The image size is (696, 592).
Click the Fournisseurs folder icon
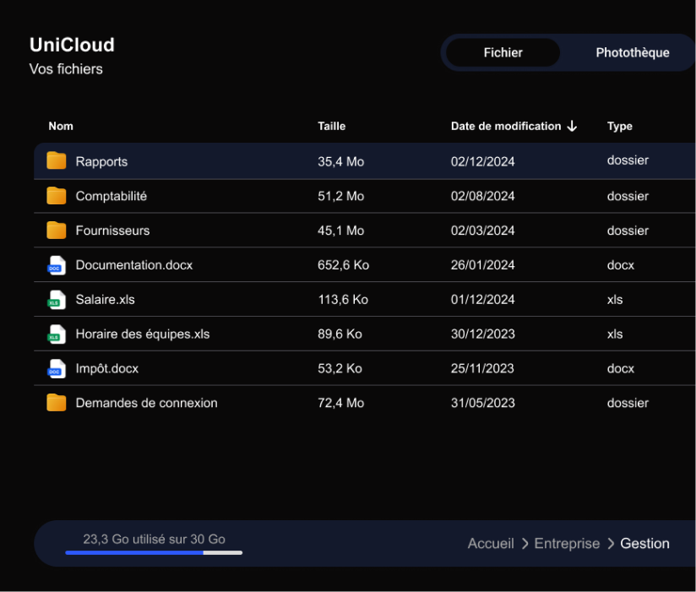(56, 230)
